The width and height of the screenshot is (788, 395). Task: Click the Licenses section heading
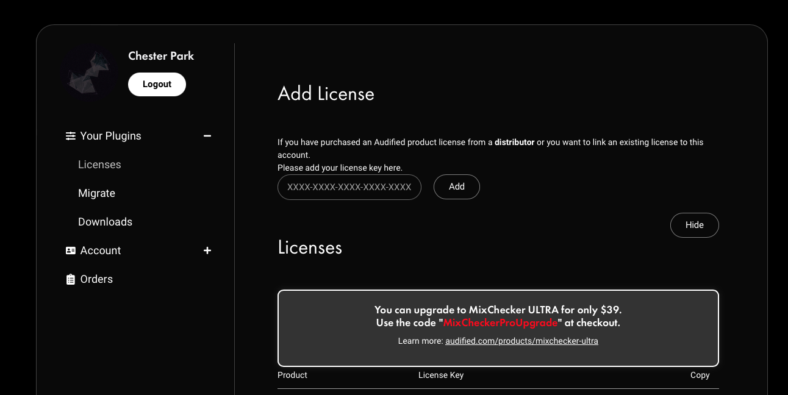(310, 247)
